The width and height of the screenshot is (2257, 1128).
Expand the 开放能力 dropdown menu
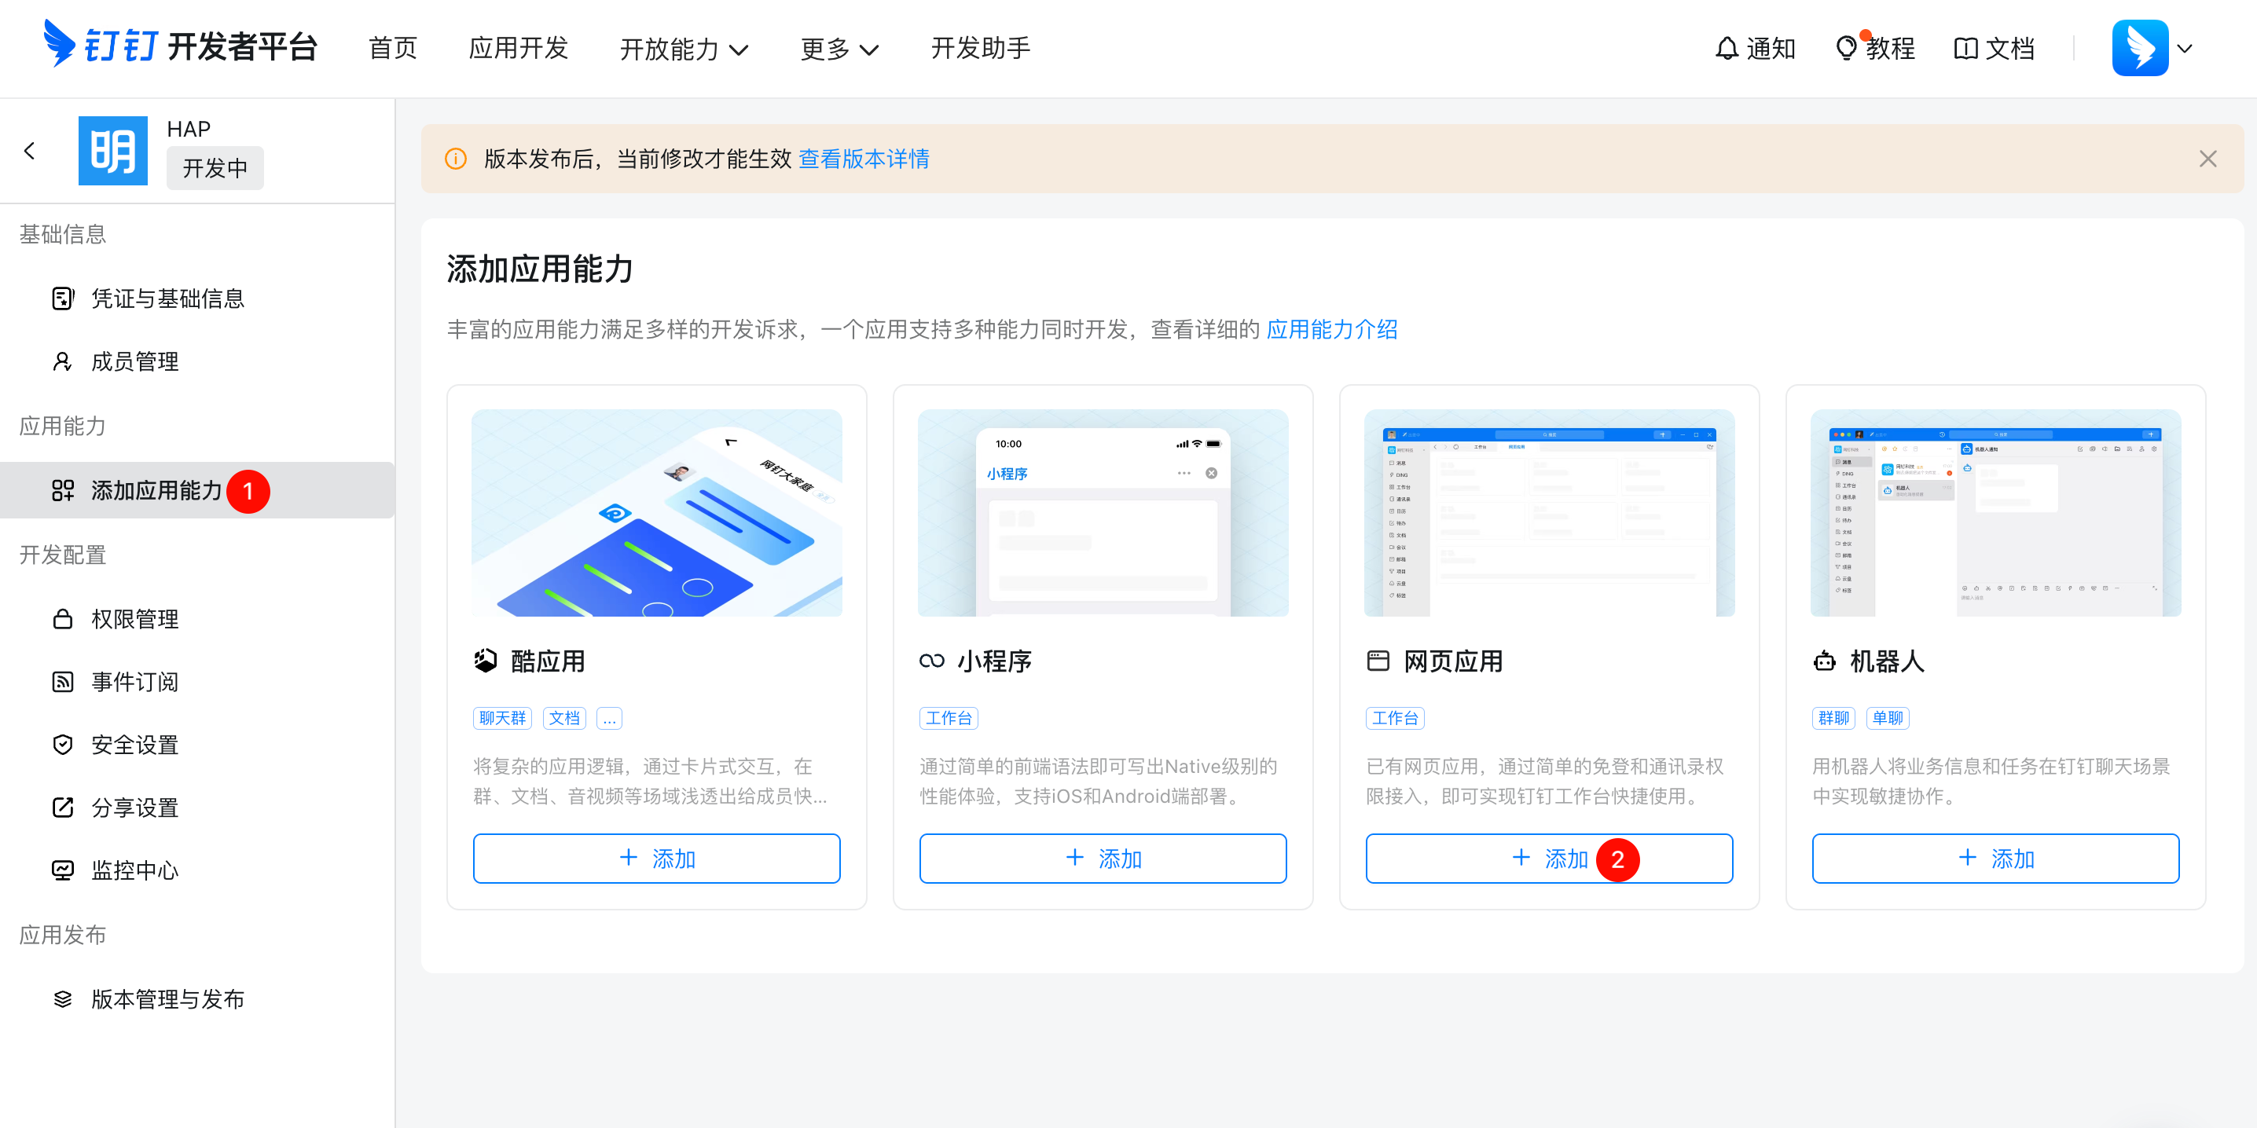pos(684,49)
